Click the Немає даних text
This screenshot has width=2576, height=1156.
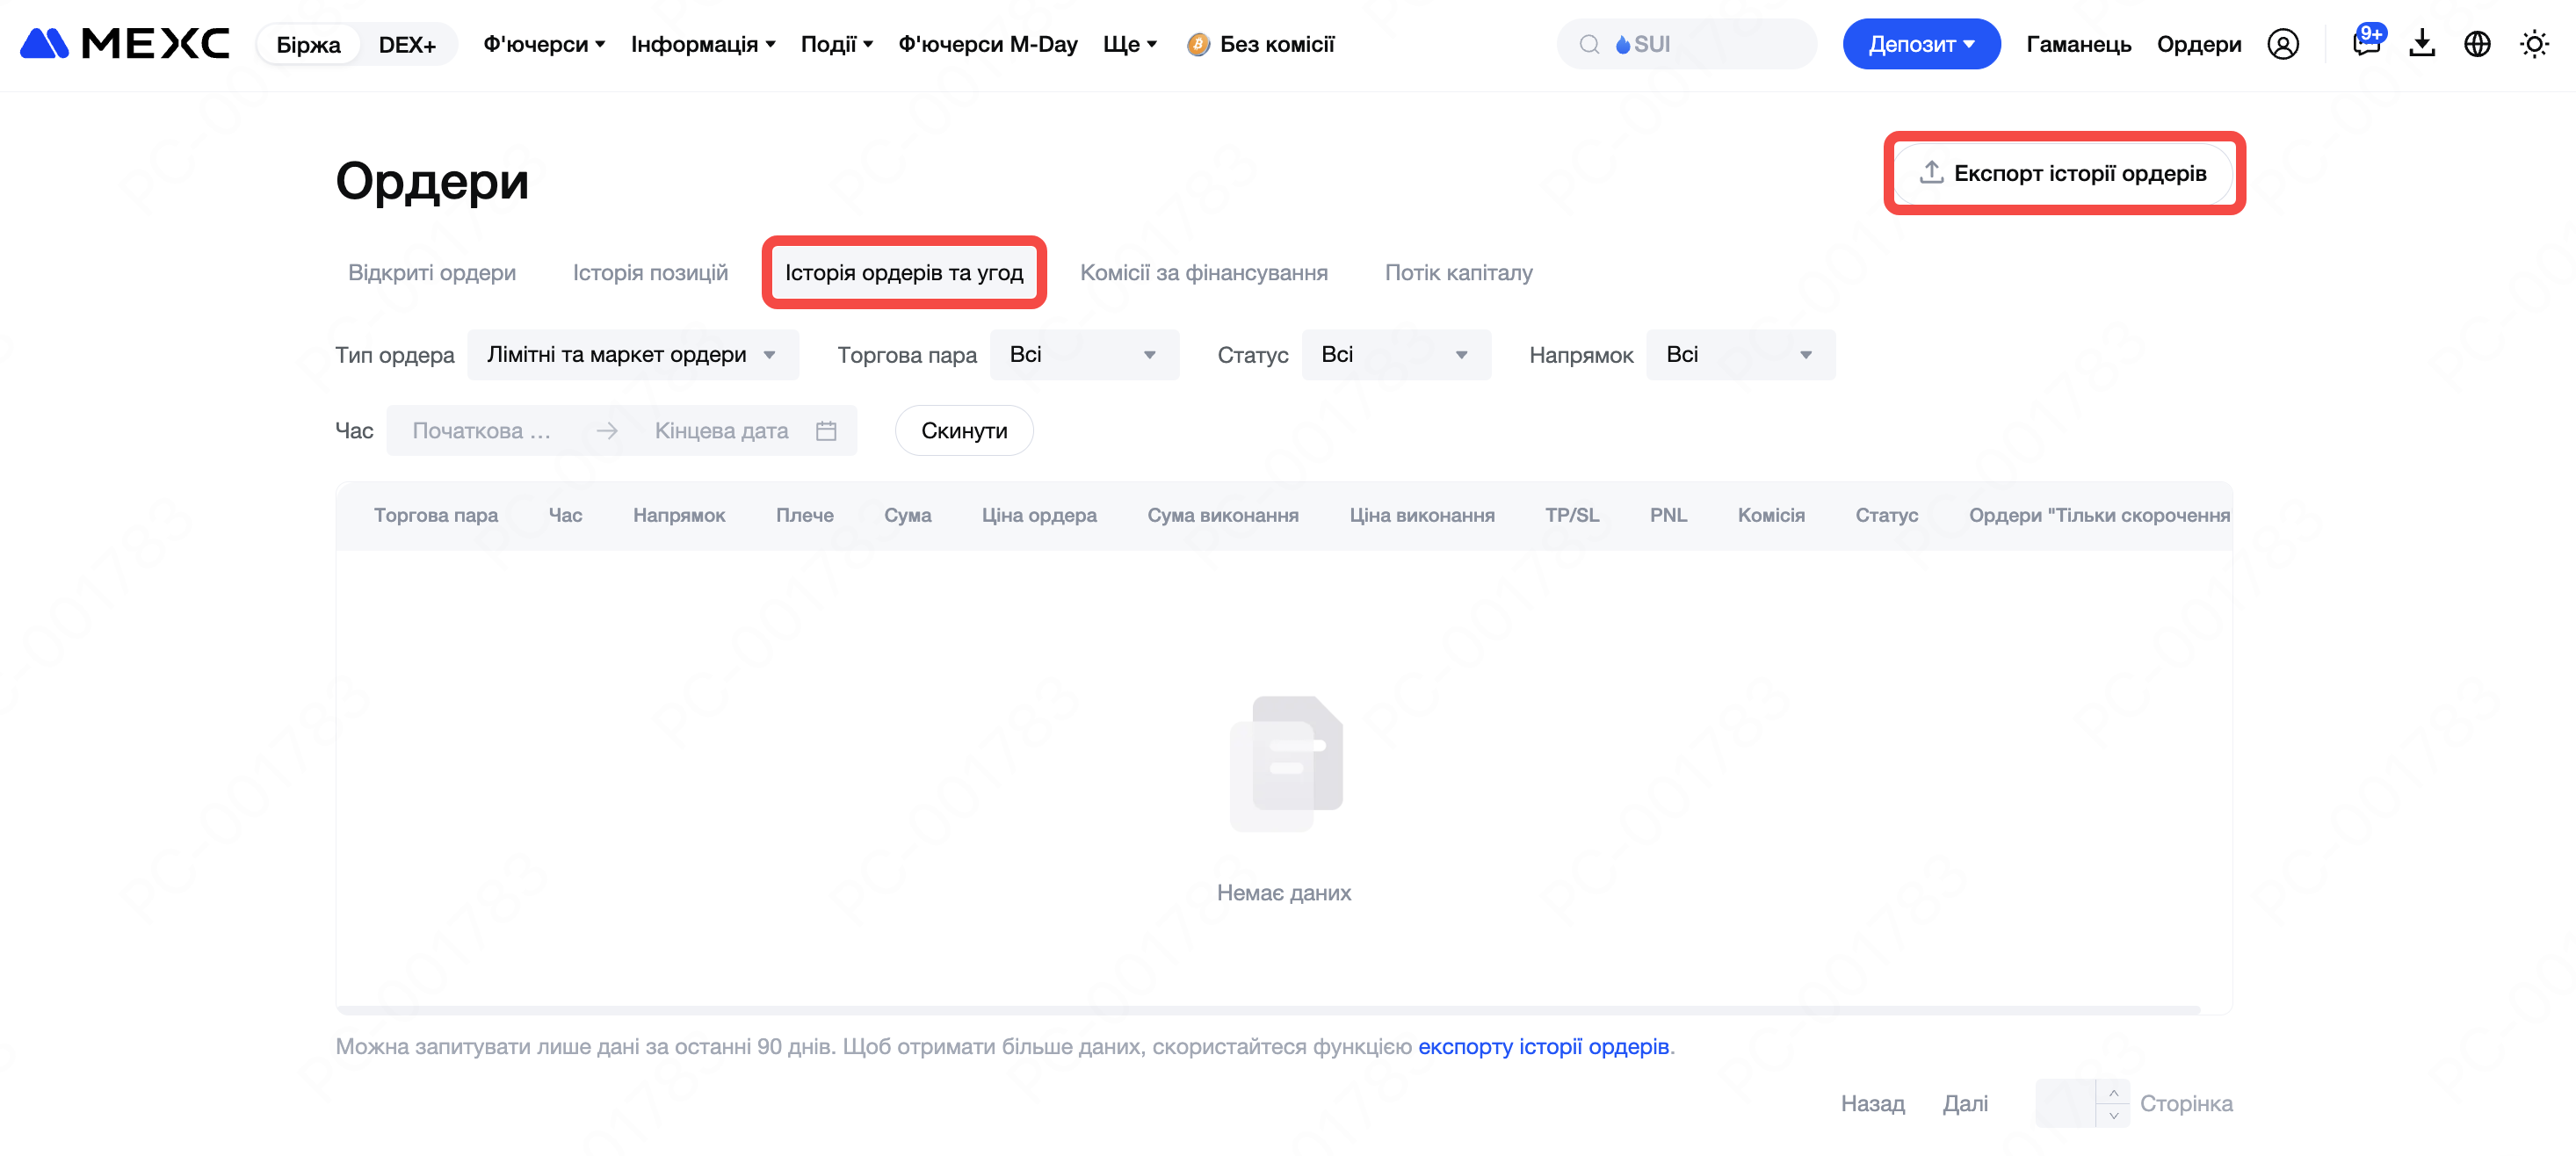pyautogui.click(x=1283, y=893)
